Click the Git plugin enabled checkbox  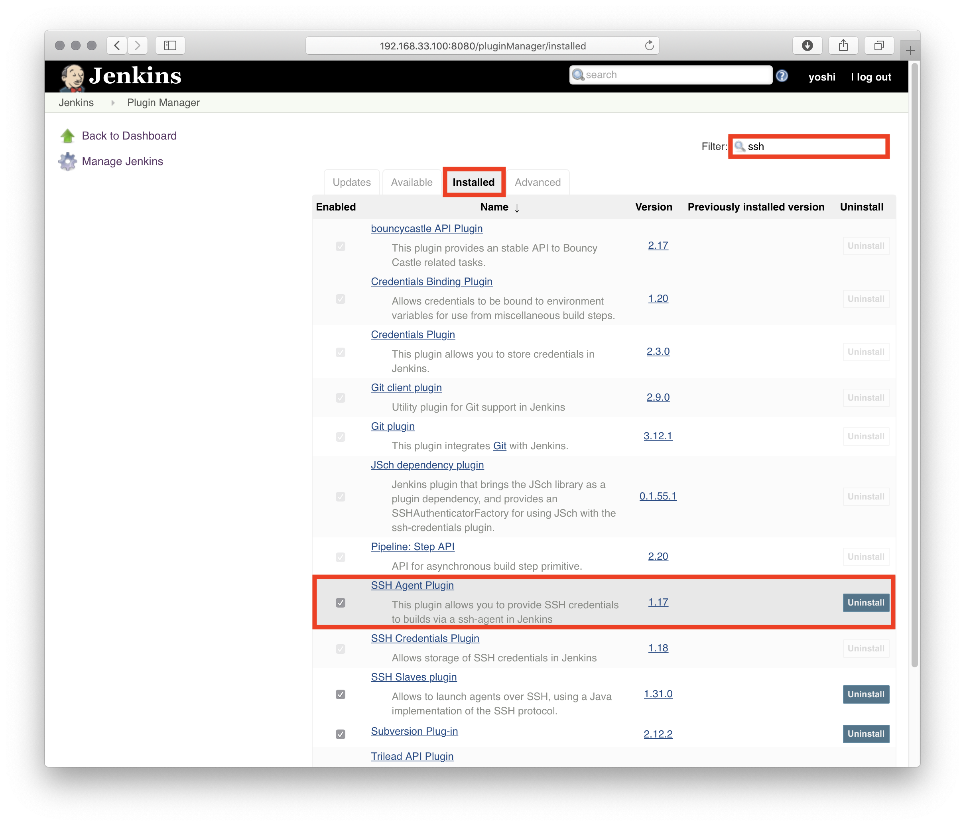(x=341, y=437)
